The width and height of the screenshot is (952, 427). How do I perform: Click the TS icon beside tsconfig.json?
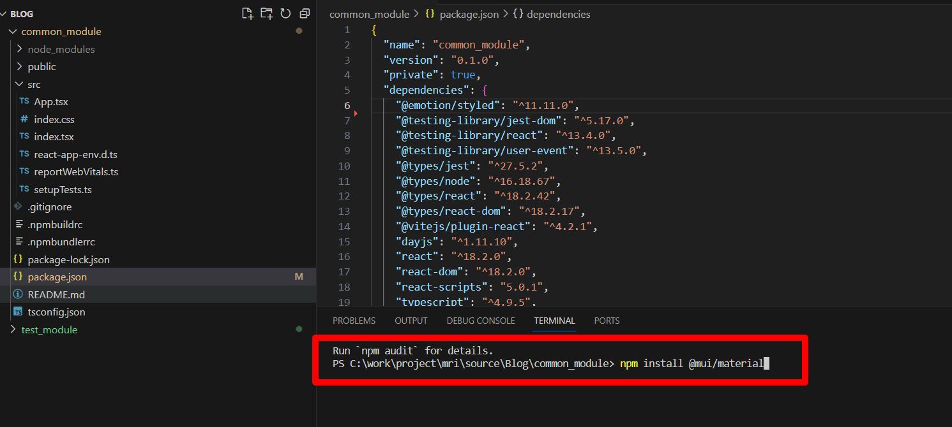pyautogui.click(x=18, y=312)
